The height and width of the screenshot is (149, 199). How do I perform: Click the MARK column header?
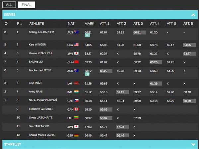point(89,24)
